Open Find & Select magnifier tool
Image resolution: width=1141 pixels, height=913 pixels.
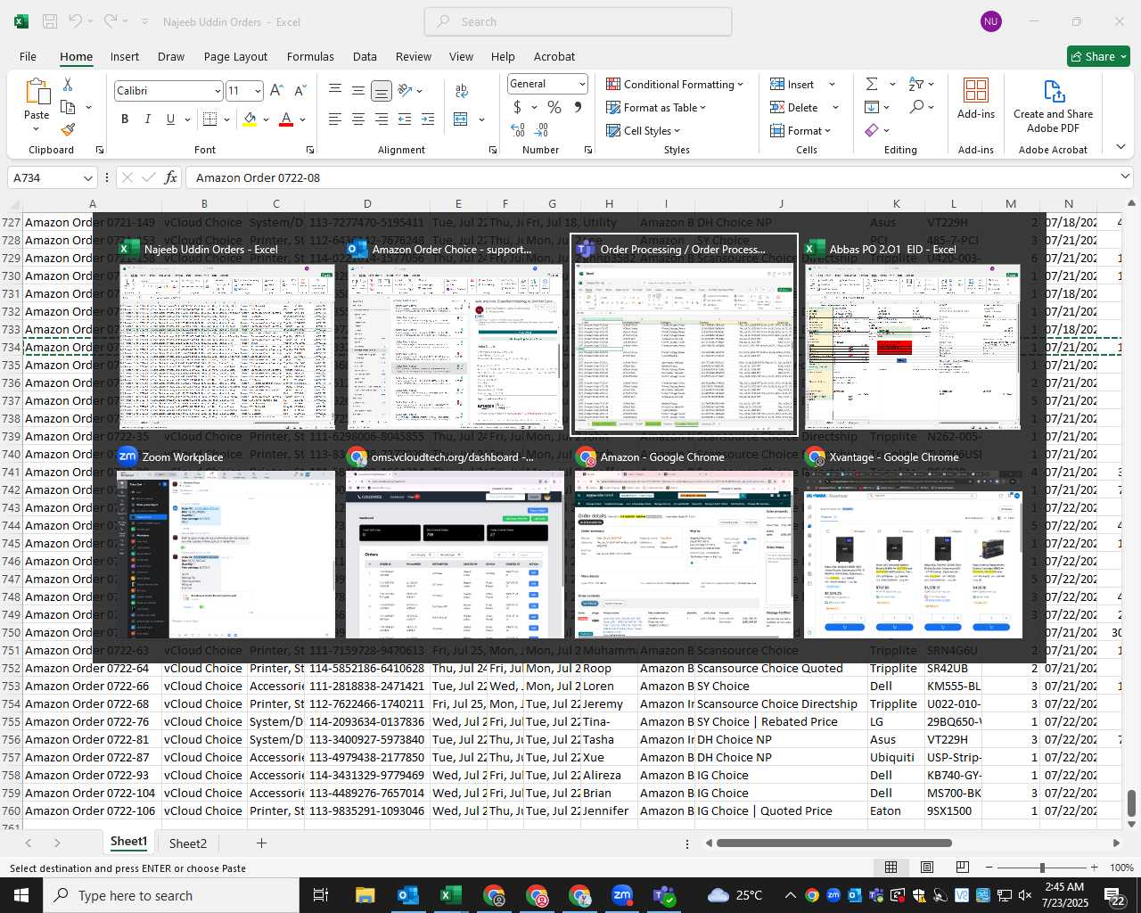click(916, 107)
